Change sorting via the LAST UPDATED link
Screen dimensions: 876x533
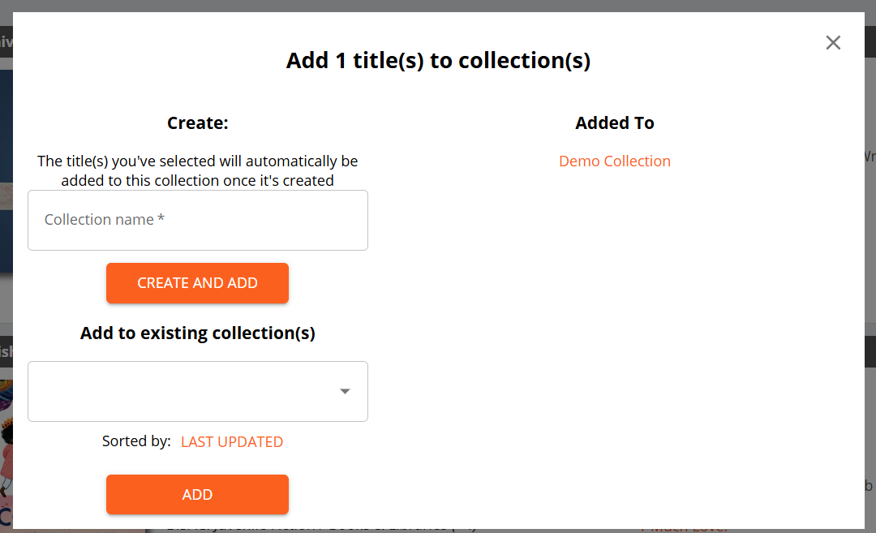232,442
